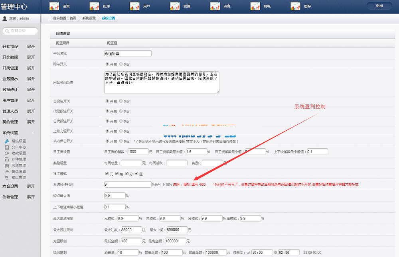Collapse the 系统设置 sidebar group
This screenshot has height=257, width=399.
click(32, 133)
